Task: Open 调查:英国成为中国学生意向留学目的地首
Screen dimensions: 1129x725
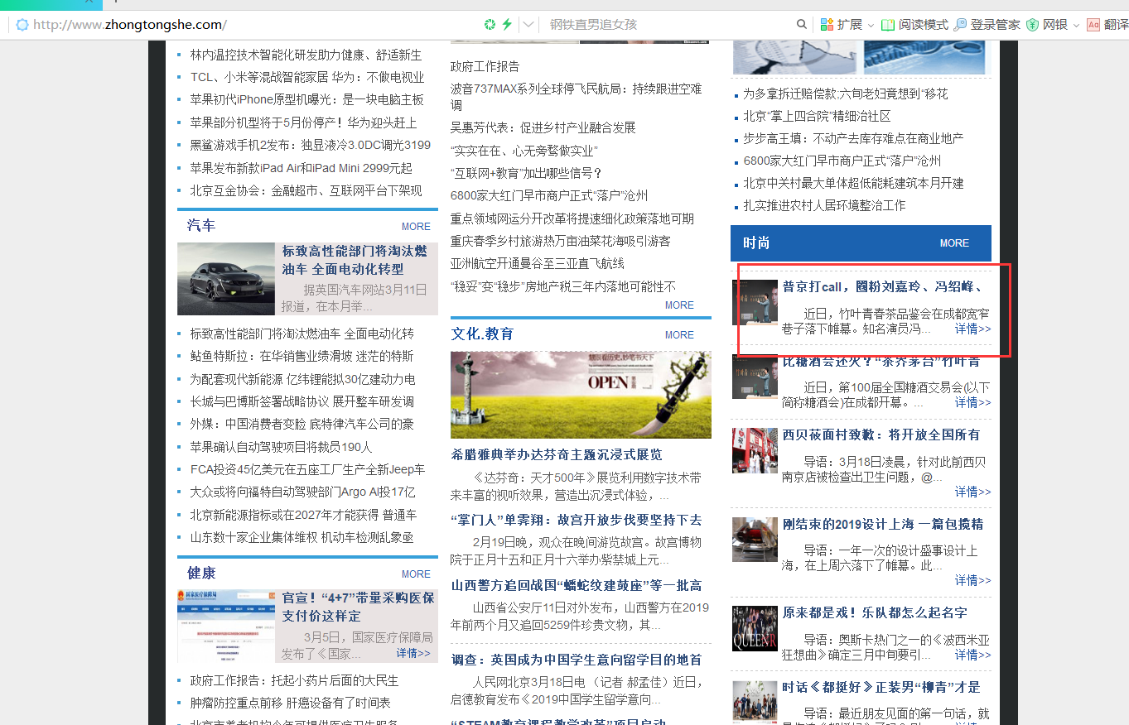Action: [577, 660]
